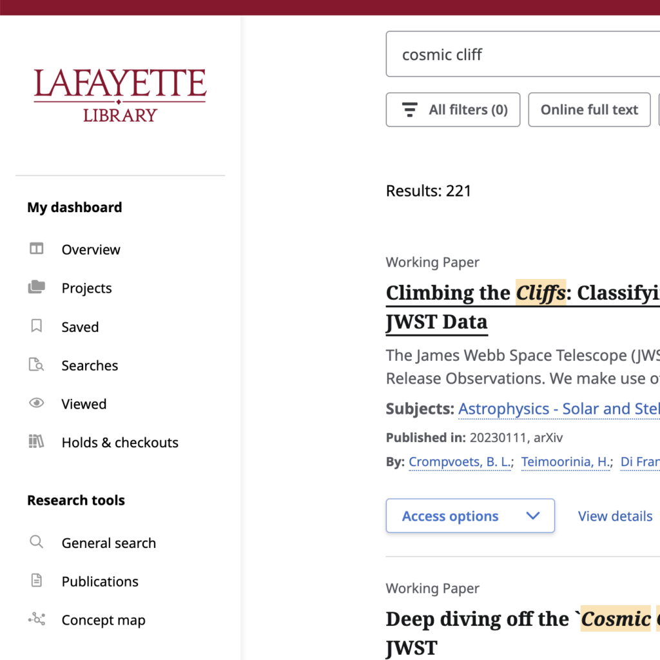Expand the Access options dropdown
Screen dimensions: 660x660
[x=470, y=516]
